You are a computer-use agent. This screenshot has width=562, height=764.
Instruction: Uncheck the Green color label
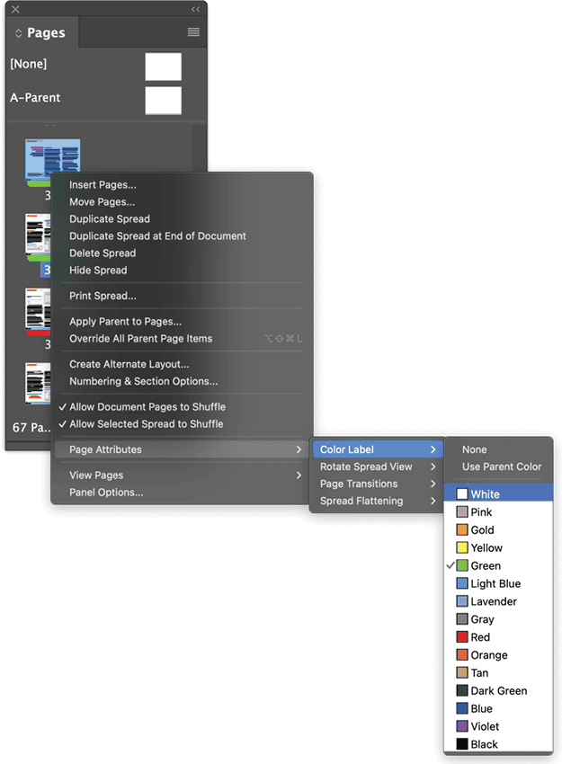coord(486,566)
